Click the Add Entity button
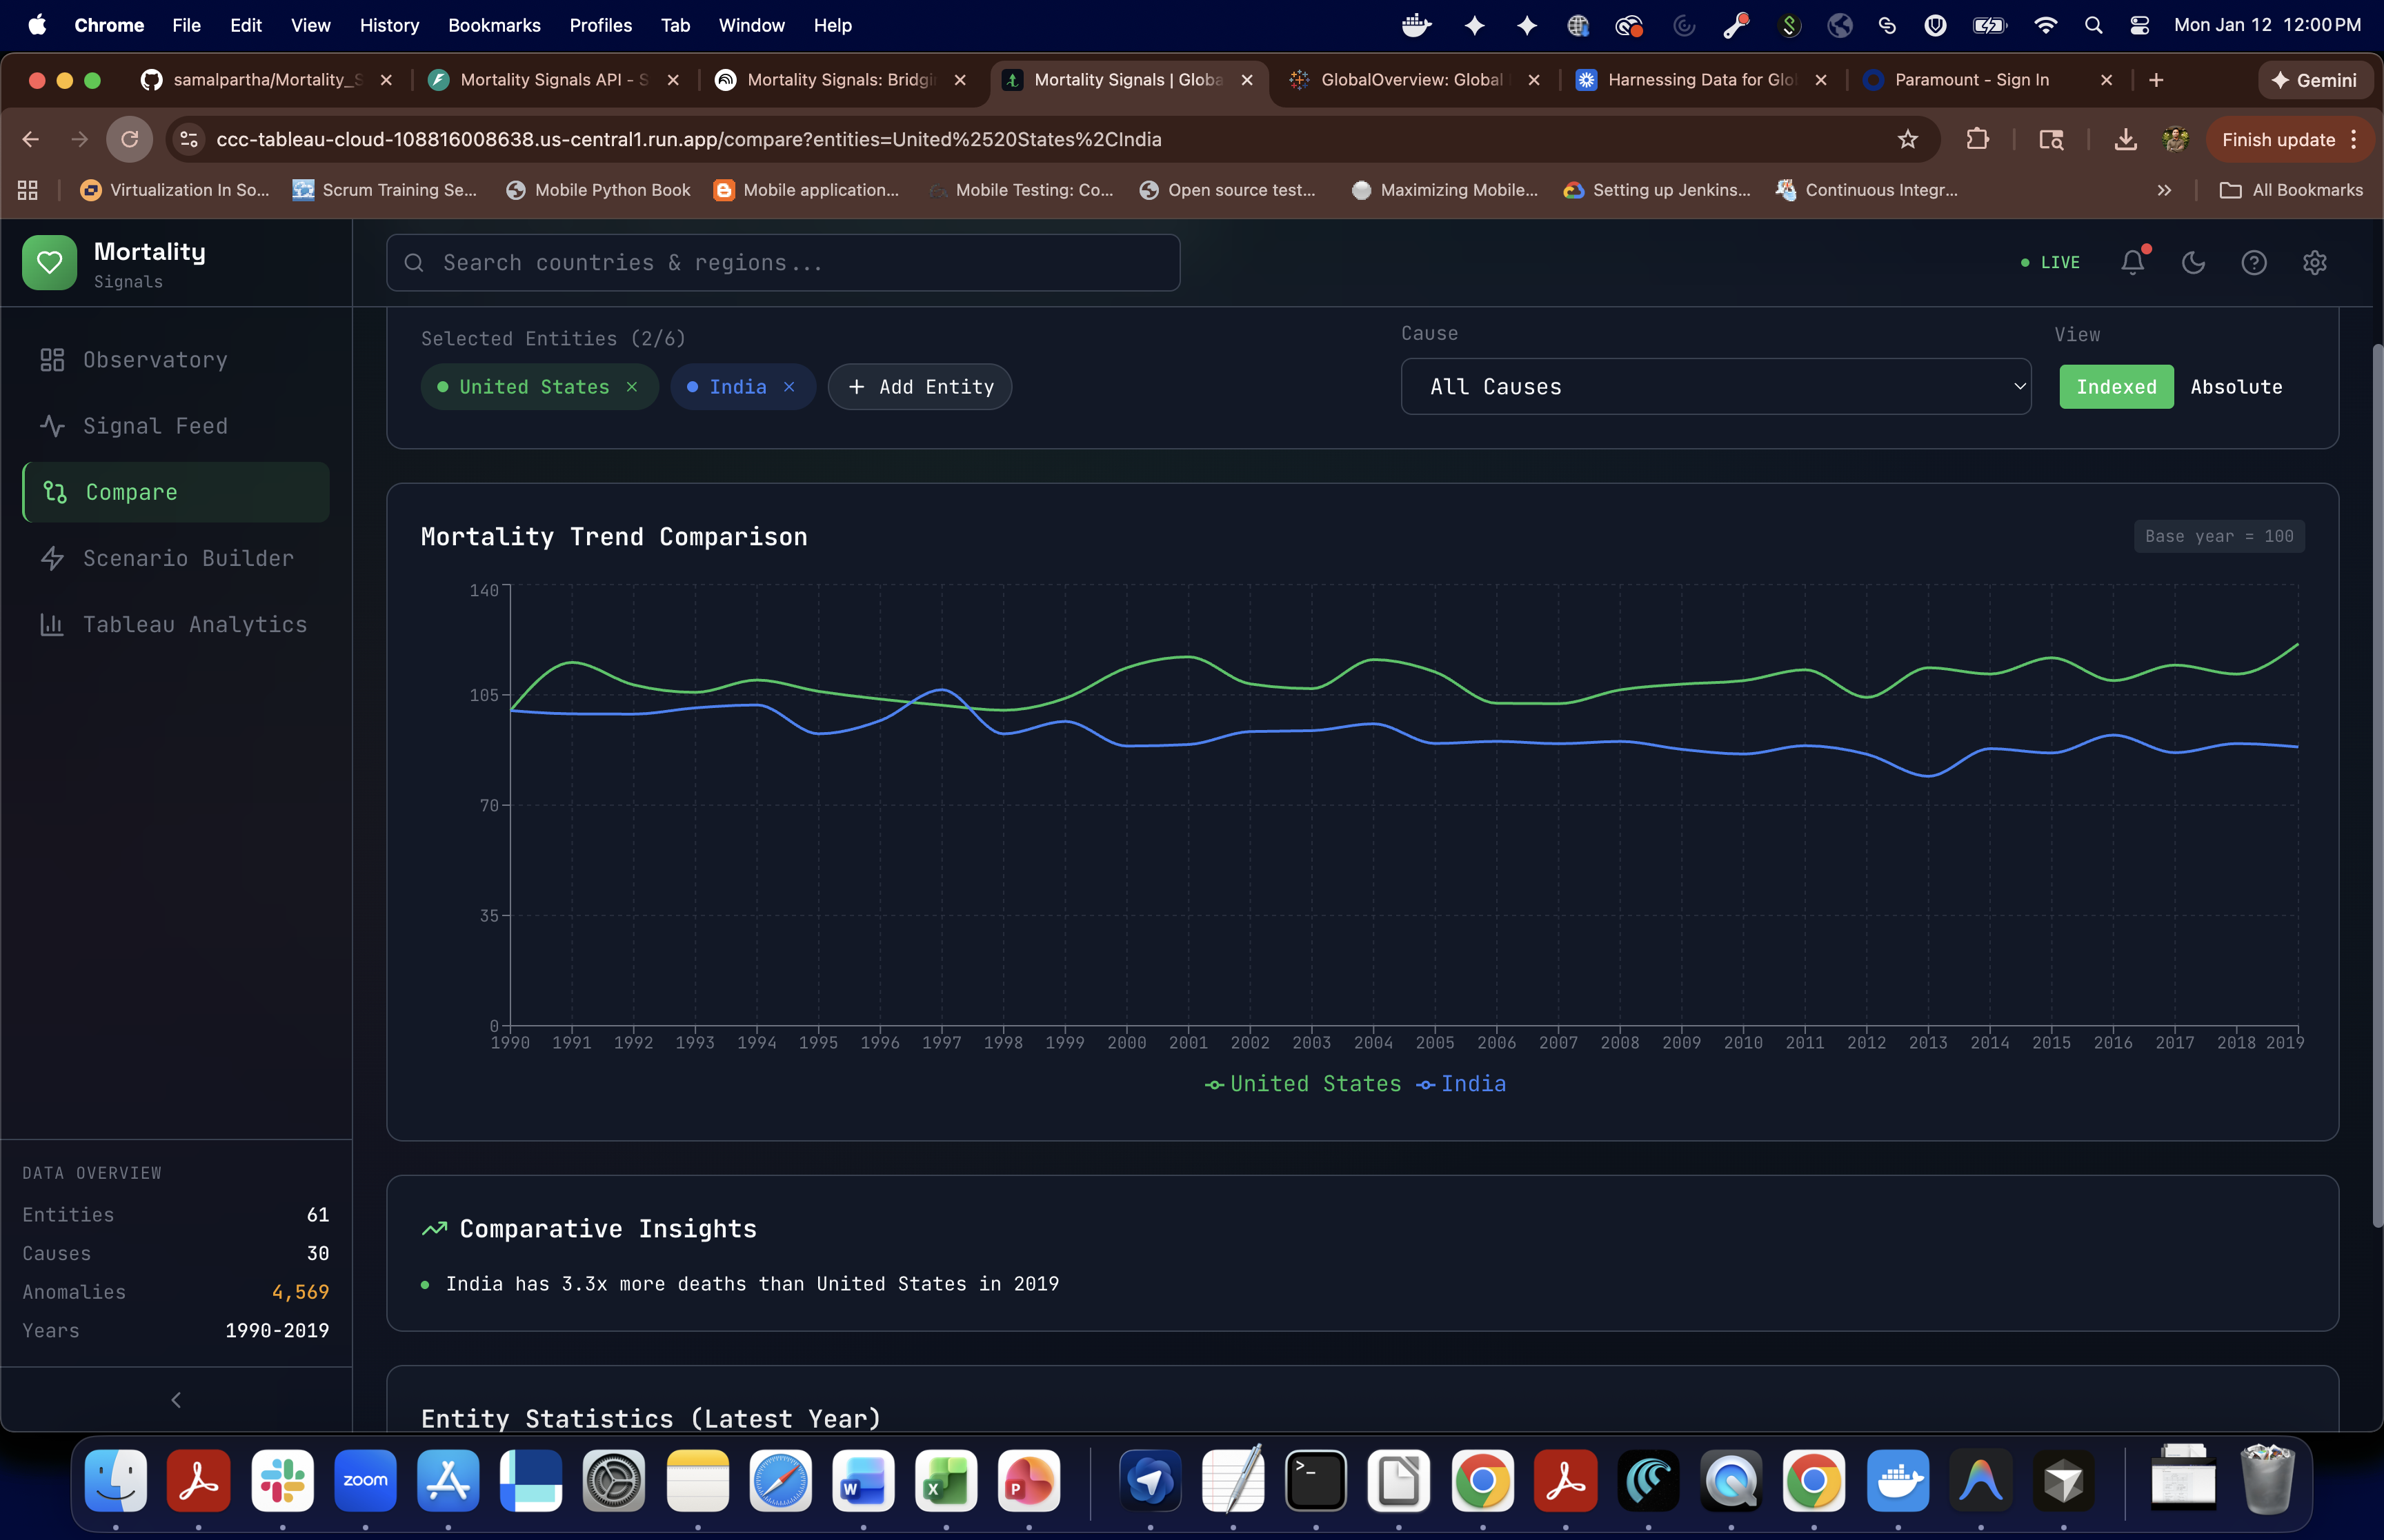 coord(920,387)
